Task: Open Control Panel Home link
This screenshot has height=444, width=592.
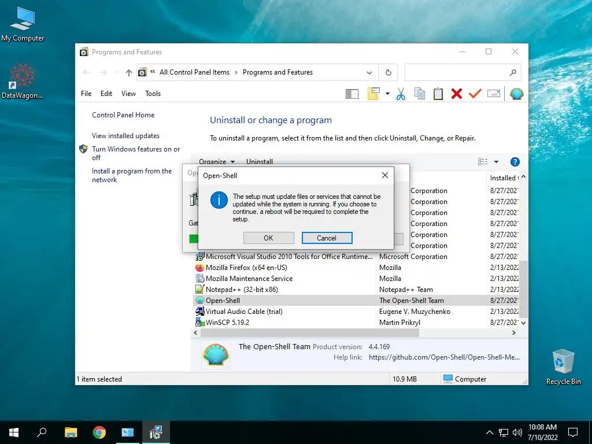Action: [x=123, y=115]
